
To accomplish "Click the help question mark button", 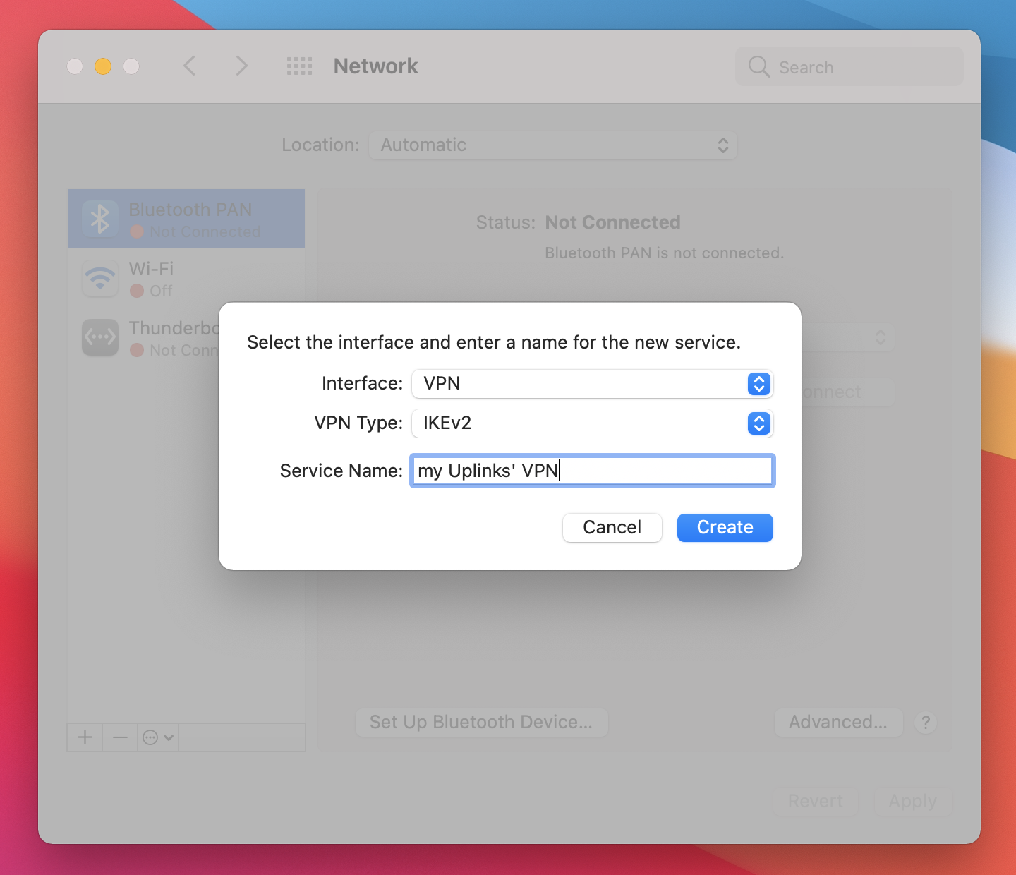I will [x=926, y=723].
